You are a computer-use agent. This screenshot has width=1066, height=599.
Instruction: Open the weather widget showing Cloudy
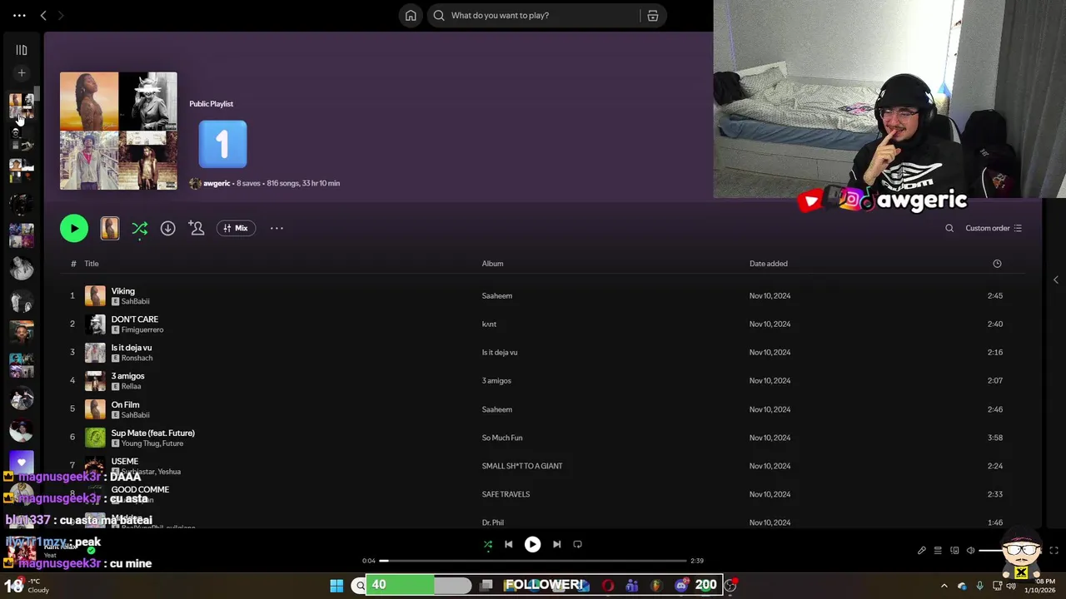coord(27,586)
